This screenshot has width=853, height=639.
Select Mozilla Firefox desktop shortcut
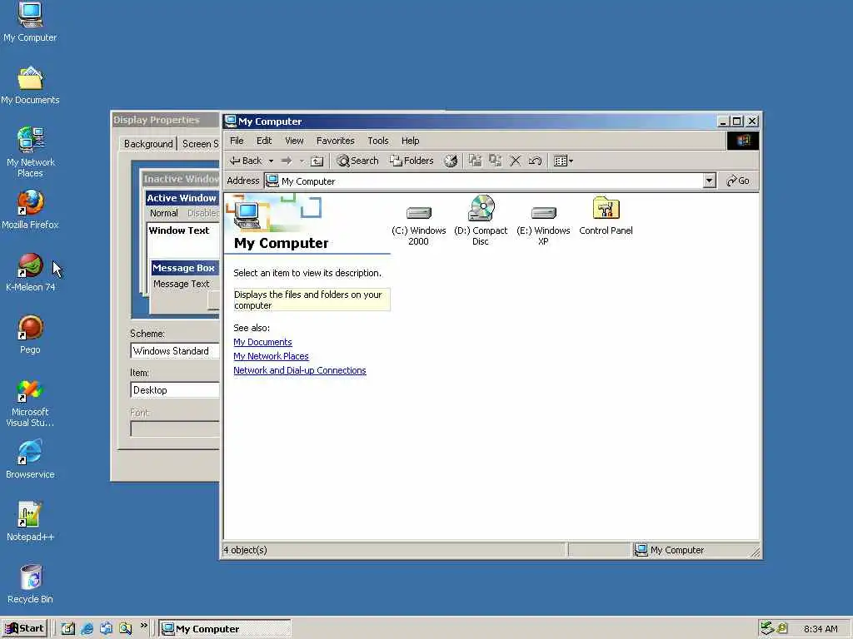(30, 210)
